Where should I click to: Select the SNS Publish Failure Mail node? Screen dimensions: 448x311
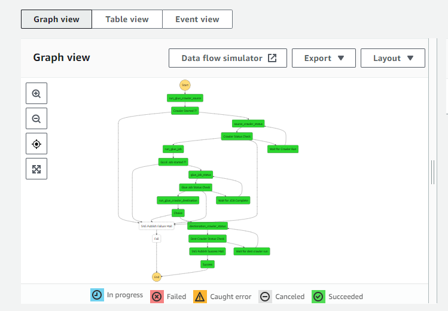pos(156,226)
